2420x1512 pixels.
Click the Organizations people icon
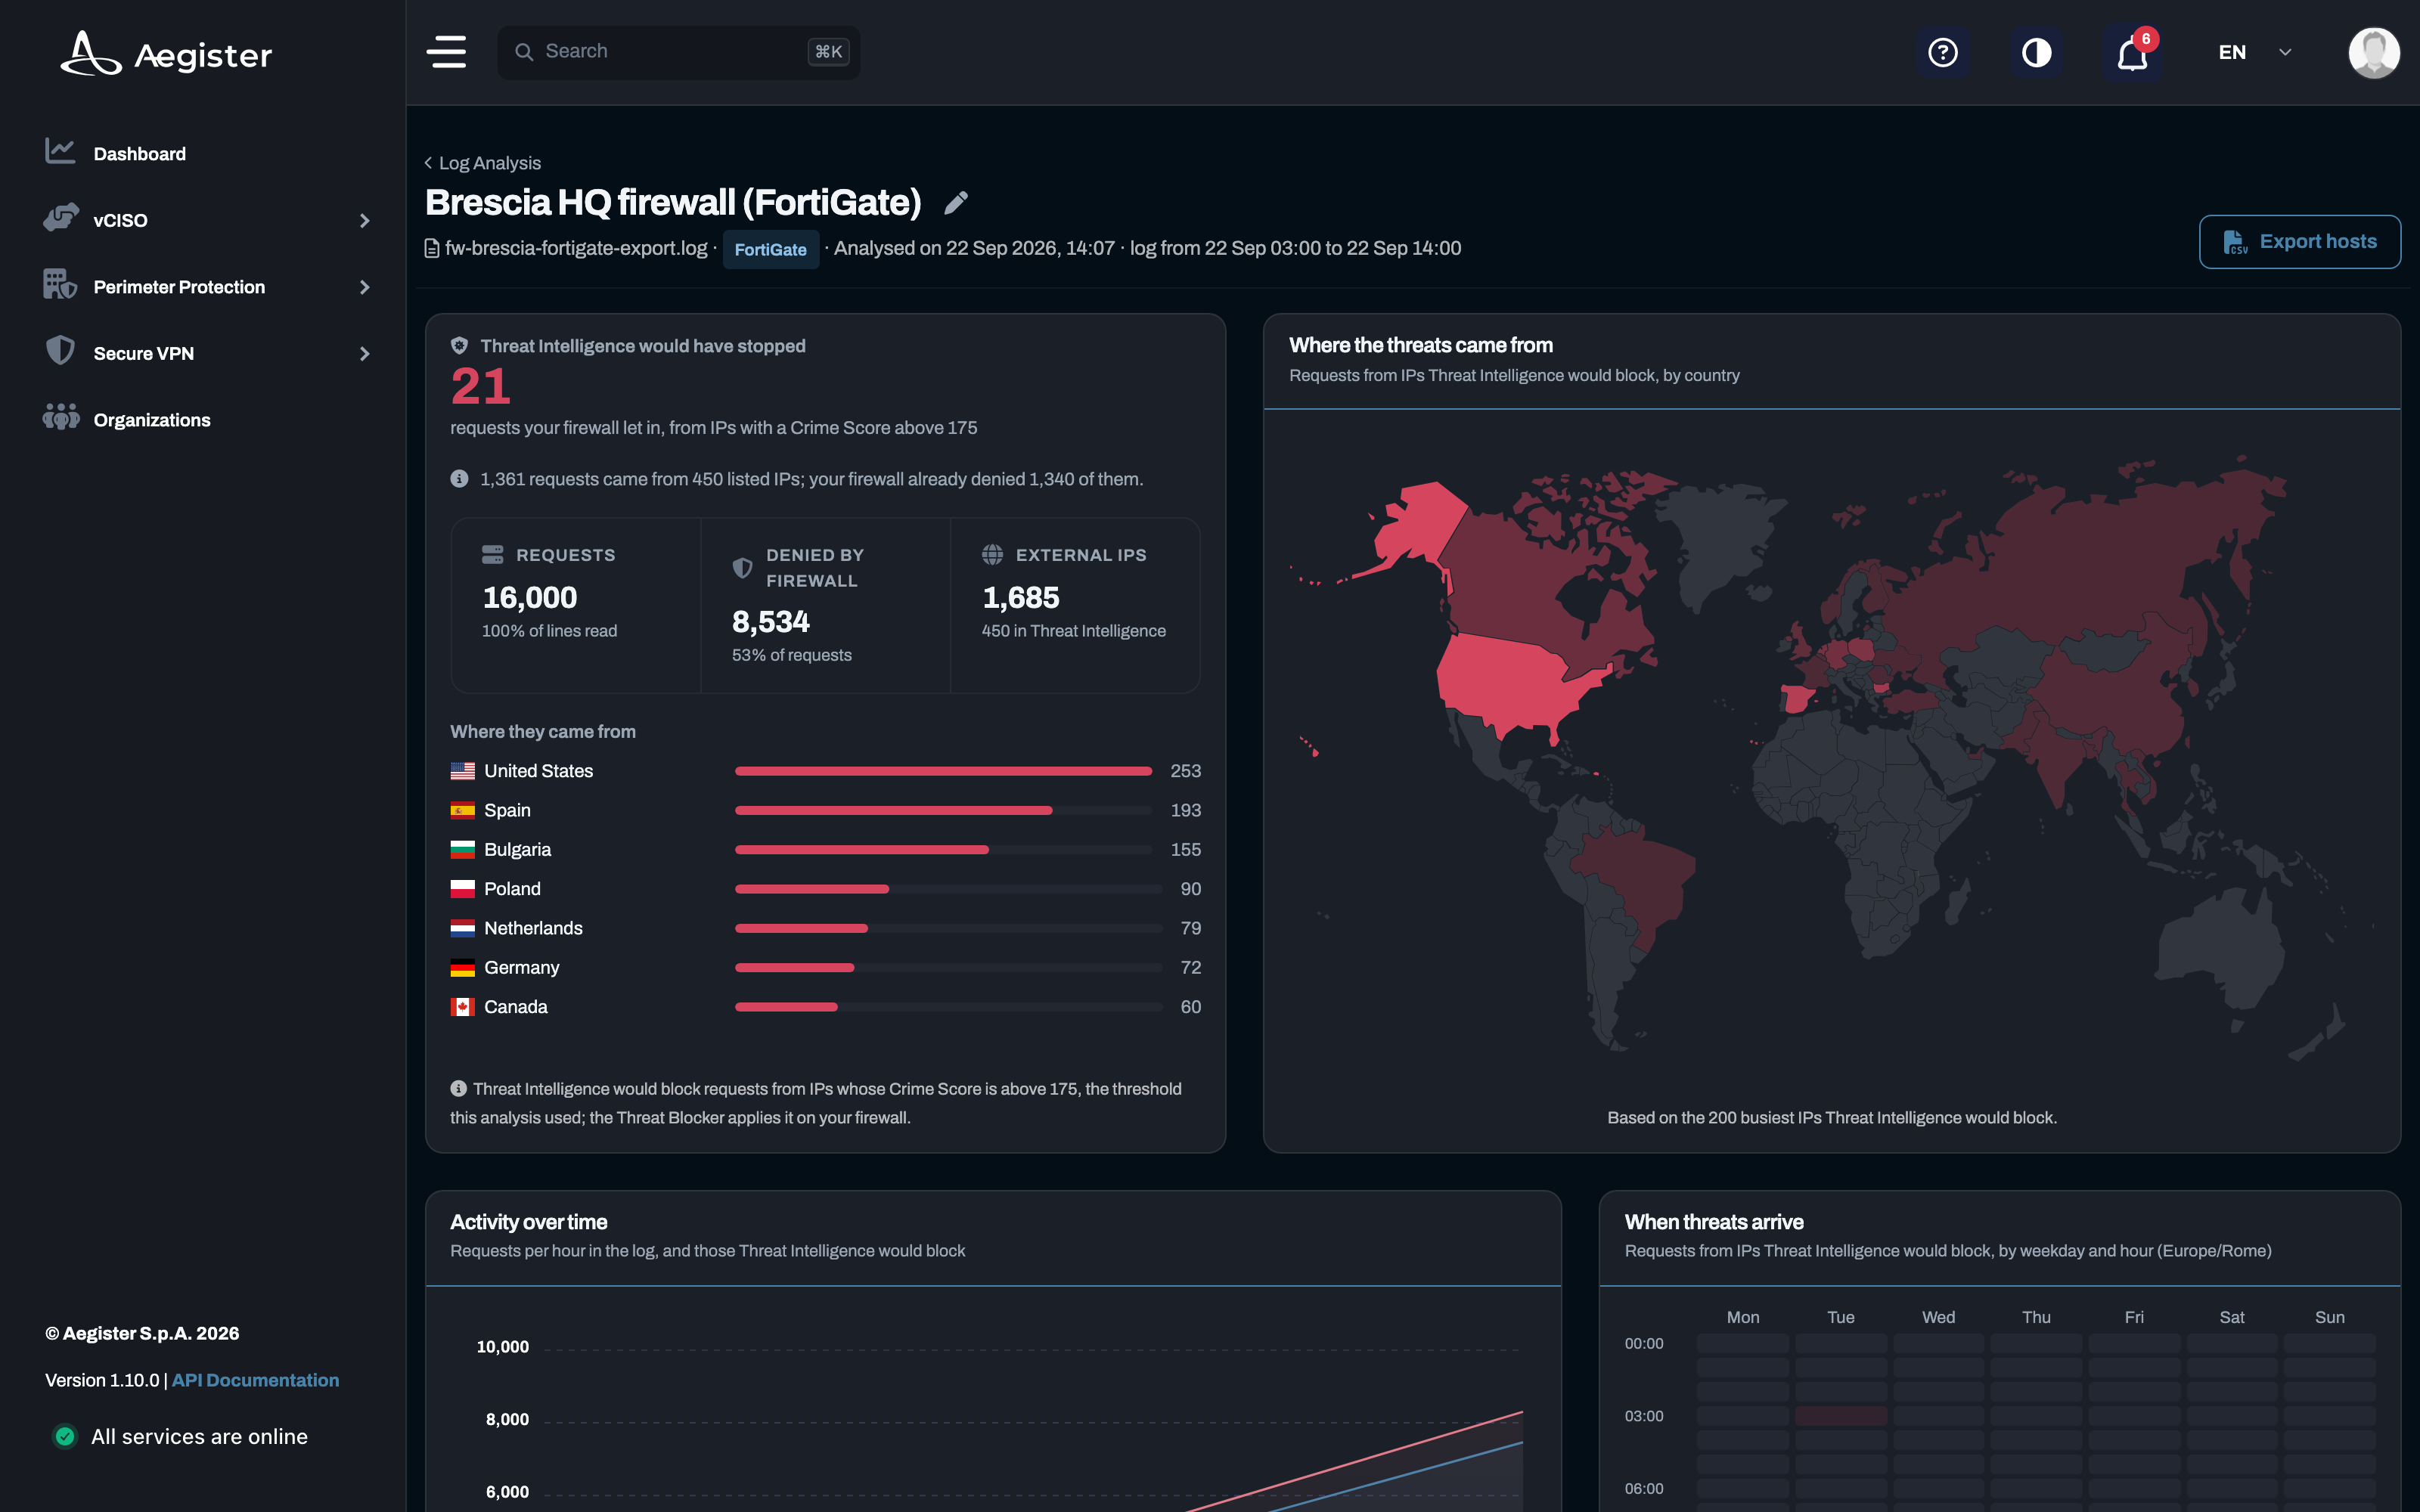pyautogui.click(x=60, y=418)
